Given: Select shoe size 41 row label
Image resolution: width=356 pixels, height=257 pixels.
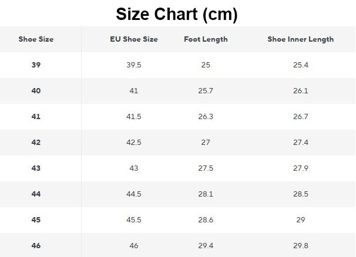Looking at the screenshot, I should (36, 117).
